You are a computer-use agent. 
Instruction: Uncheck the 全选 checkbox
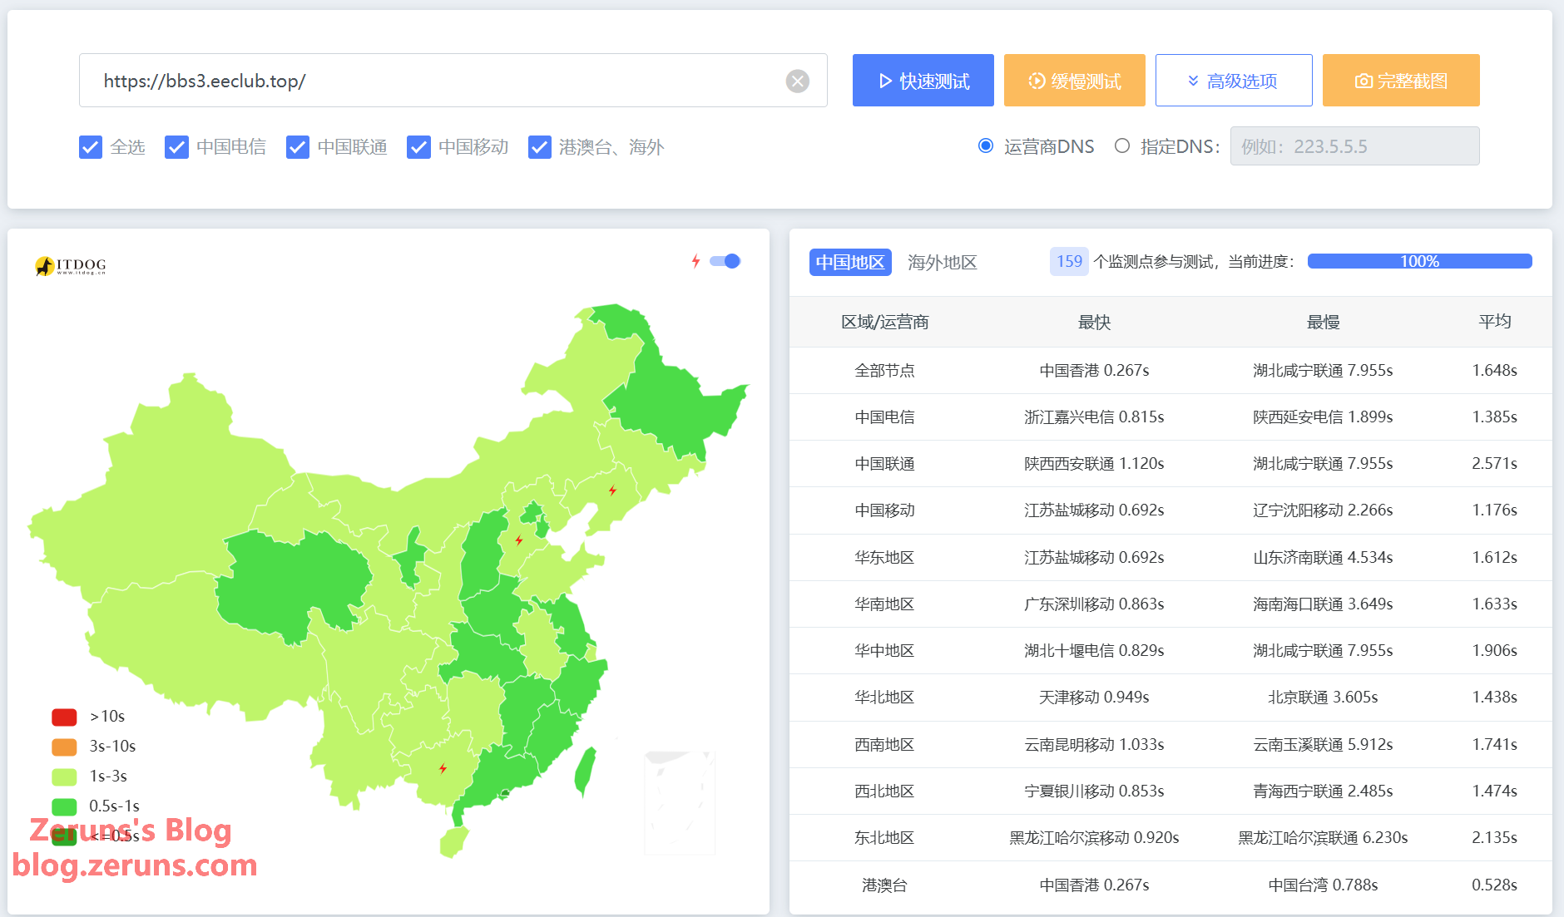[x=91, y=147]
